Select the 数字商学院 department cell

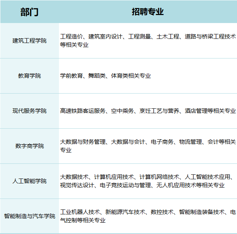pos(29,146)
